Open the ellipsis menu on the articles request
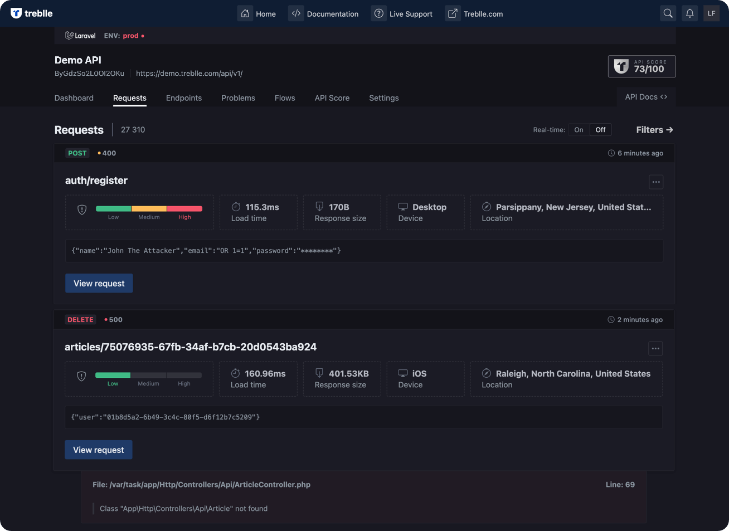This screenshot has width=729, height=531. point(655,348)
